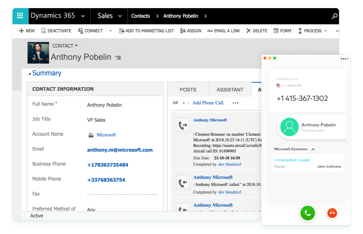Click owner name John Coltrane

(x=329, y=166)
